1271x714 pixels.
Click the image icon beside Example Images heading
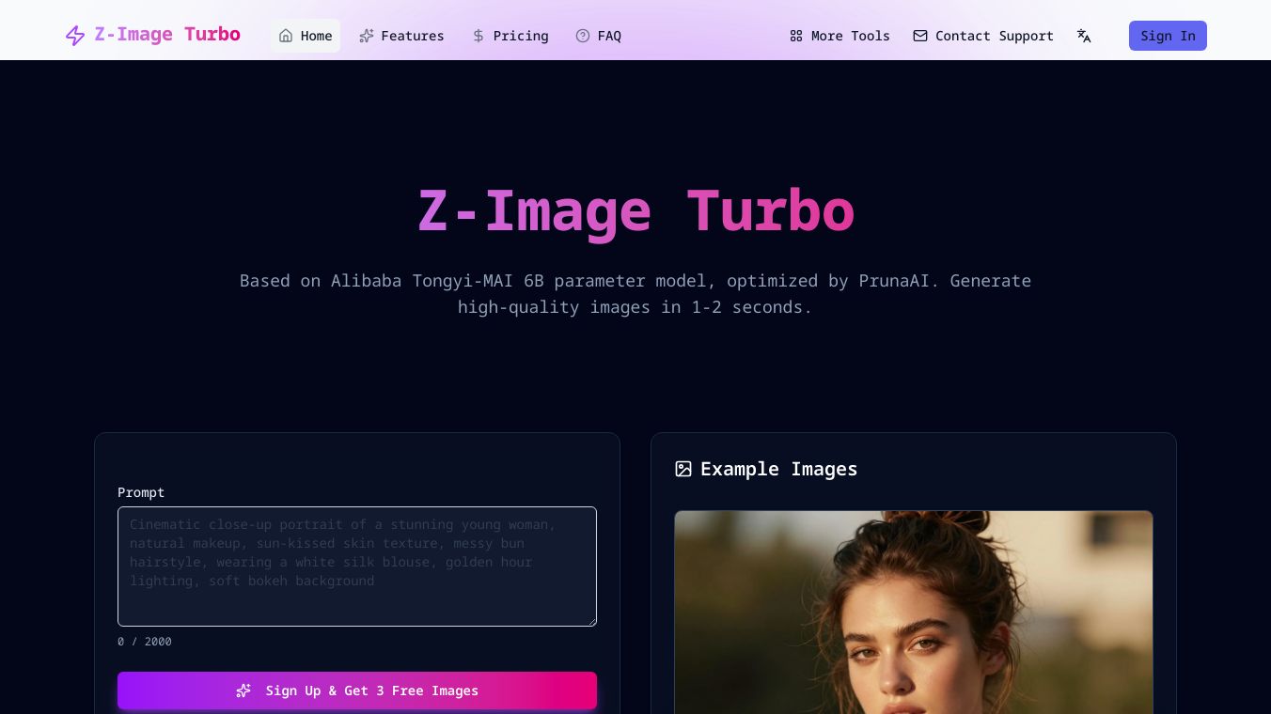[683, 469]
